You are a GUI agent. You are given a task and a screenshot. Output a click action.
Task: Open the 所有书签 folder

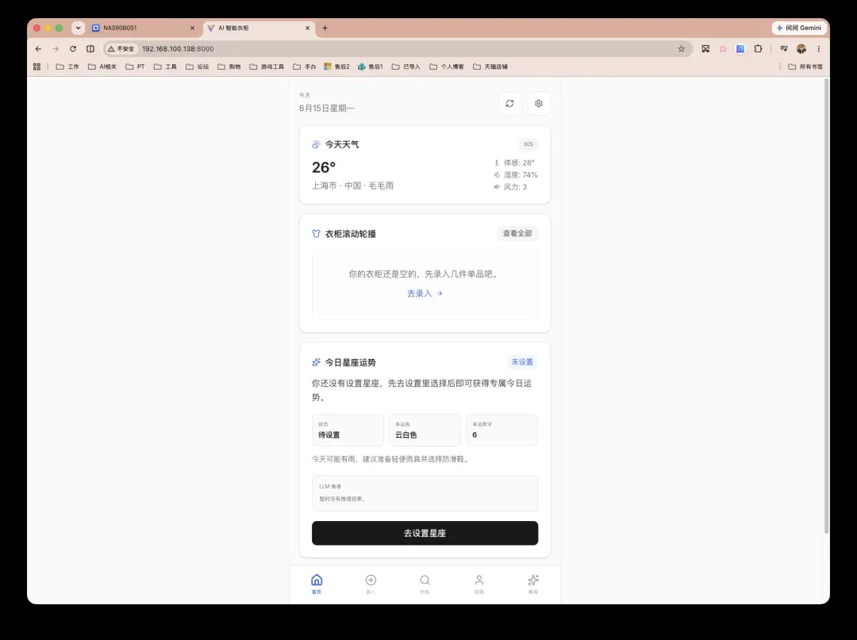point(805,67)
